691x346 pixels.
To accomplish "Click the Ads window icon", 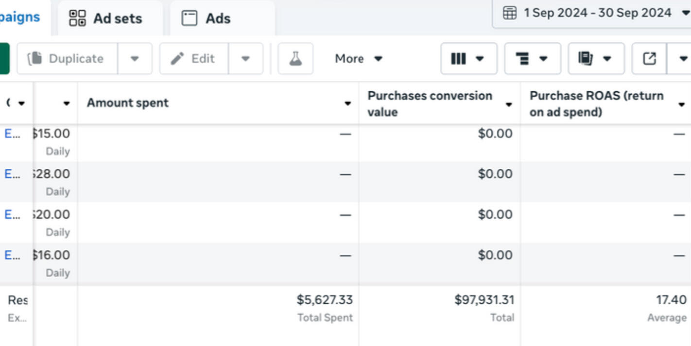I will tap(190, 18).
